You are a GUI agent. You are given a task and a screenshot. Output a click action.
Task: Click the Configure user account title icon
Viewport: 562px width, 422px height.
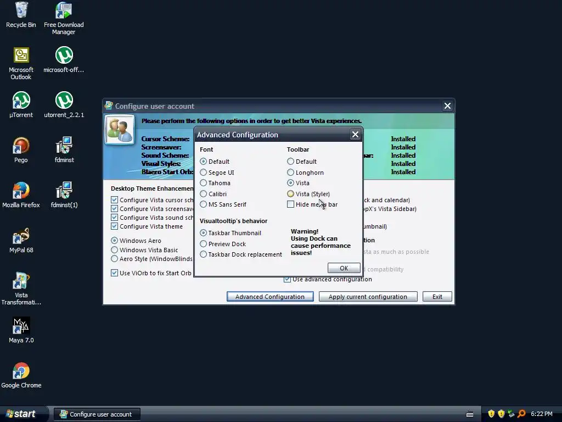[109, 105]
